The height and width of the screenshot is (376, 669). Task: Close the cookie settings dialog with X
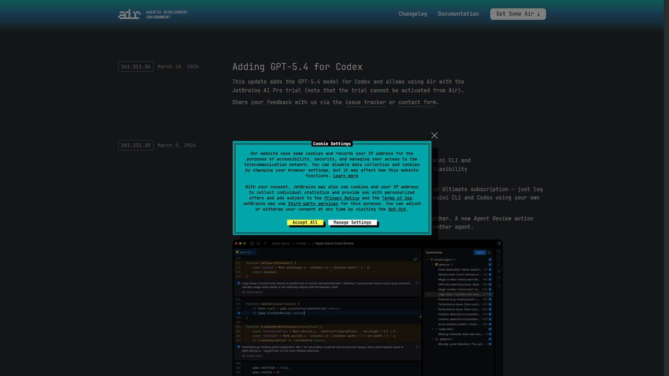(x=434, y=135)
